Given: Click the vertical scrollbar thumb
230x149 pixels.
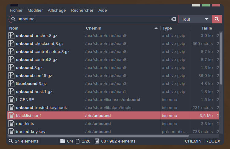Looking at the screenshot, I should (221, 58).
